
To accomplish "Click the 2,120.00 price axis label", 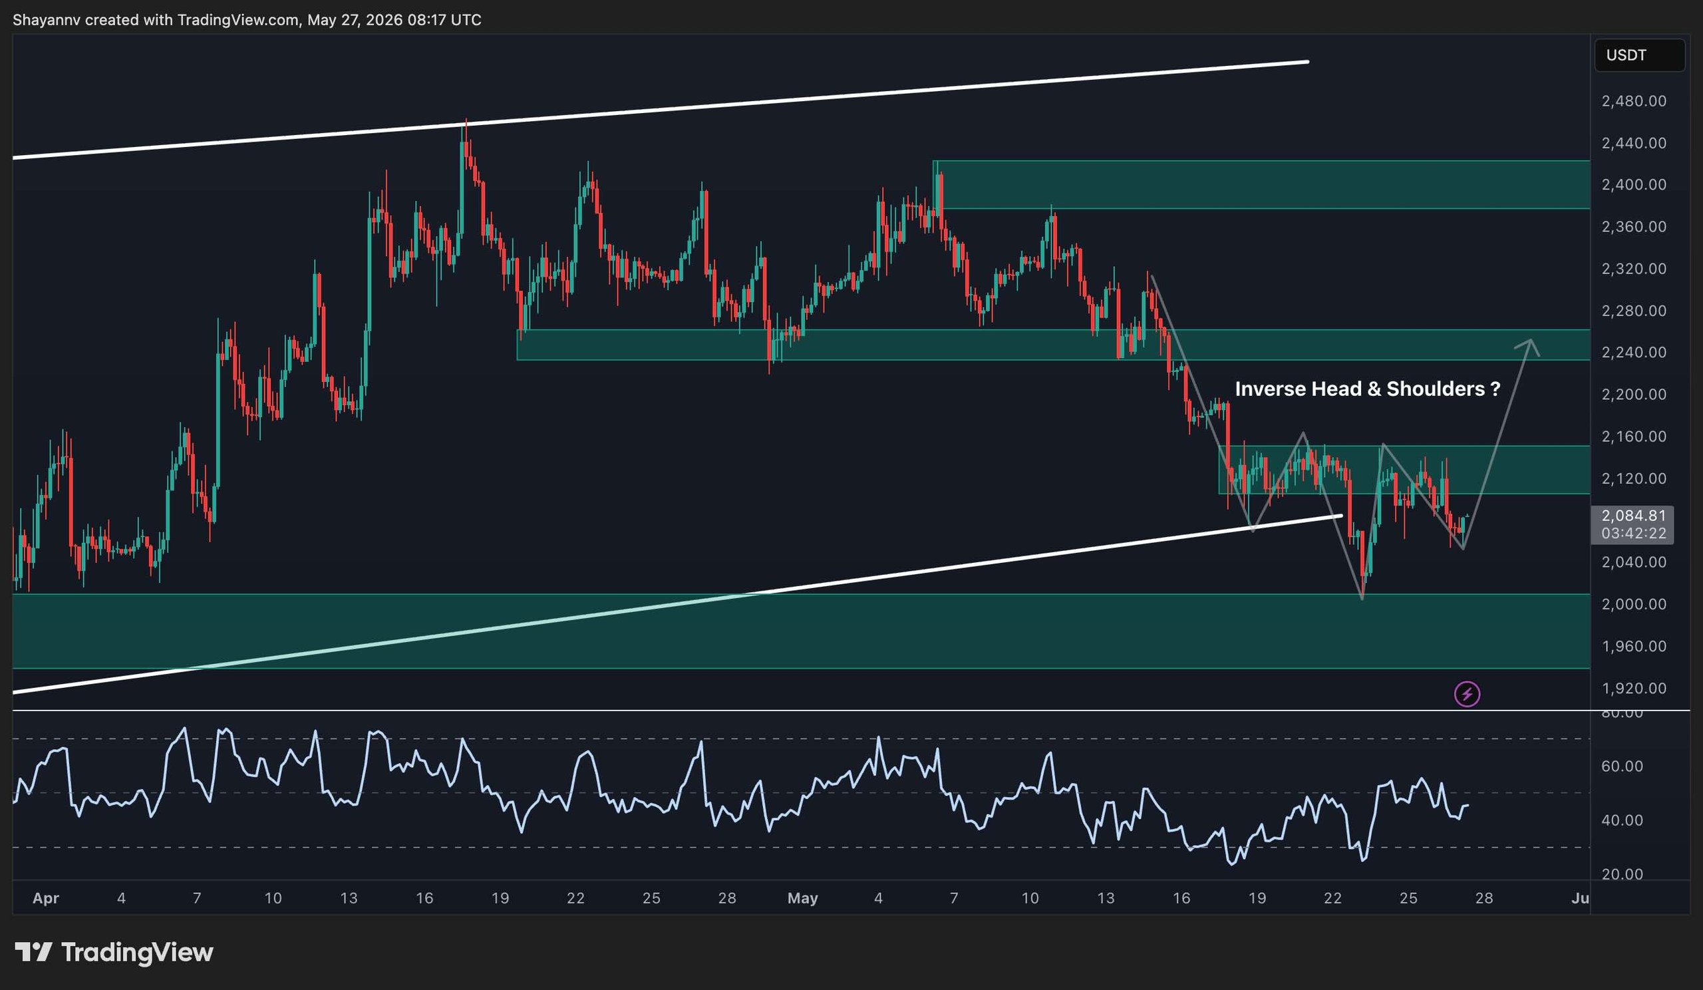I will pyautogui.click(x=1634, y=478).
